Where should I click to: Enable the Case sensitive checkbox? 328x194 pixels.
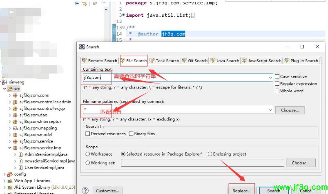[277, 77]
